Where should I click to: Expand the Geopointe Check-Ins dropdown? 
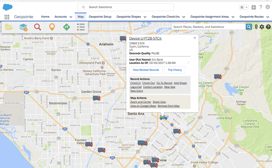184,17
